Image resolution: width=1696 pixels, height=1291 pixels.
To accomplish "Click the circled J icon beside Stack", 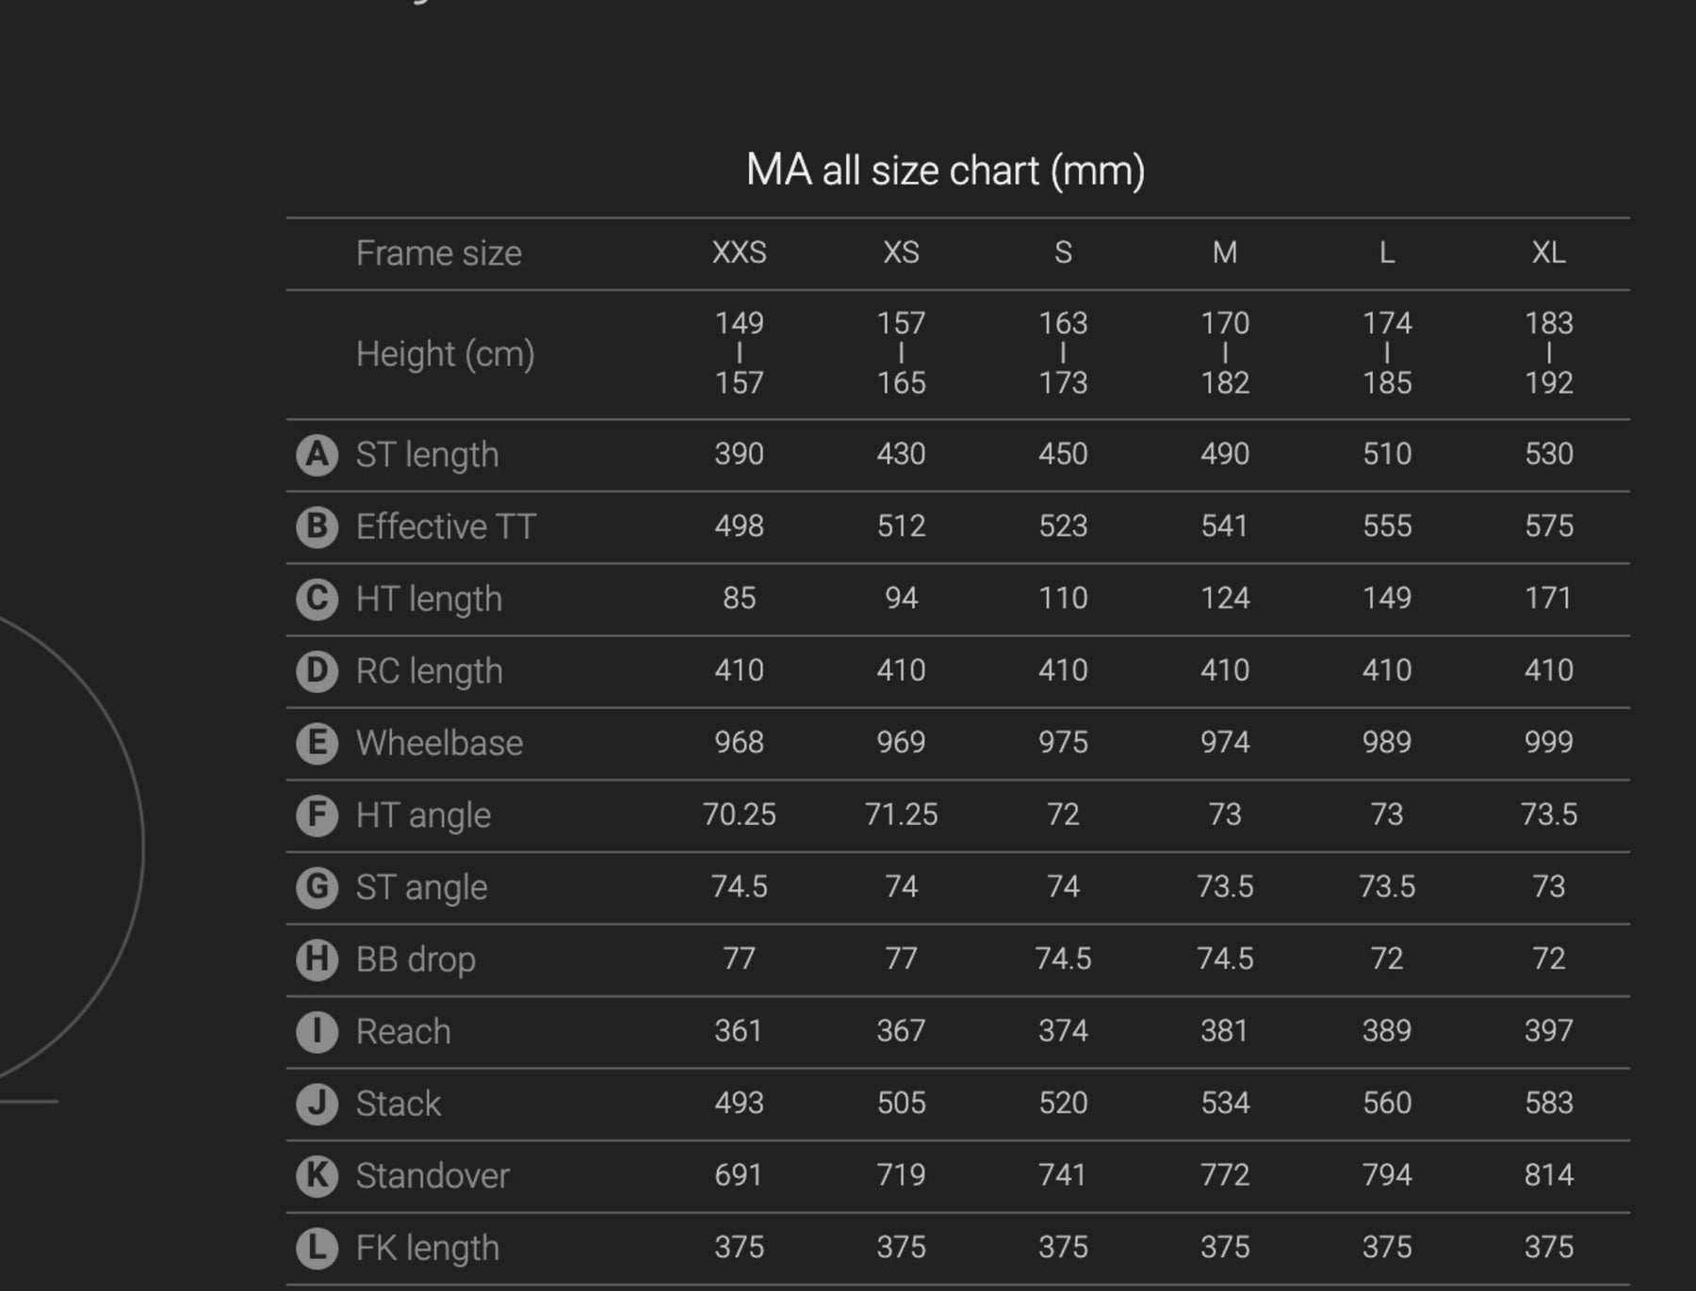I will 318,1104.
